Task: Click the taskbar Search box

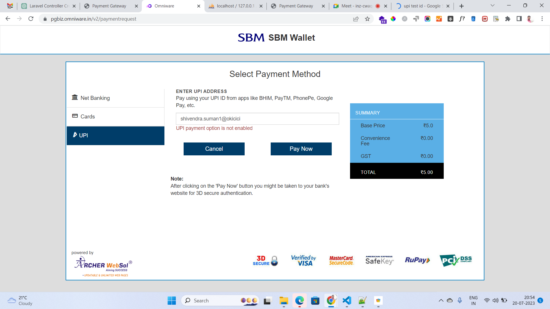Action: 220,301
